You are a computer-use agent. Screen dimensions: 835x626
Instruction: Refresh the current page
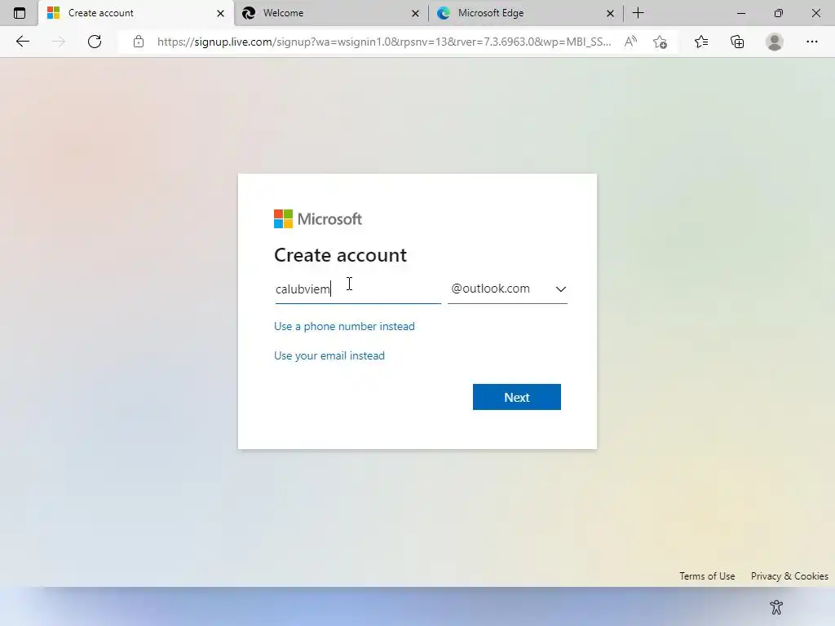(95, 42)
